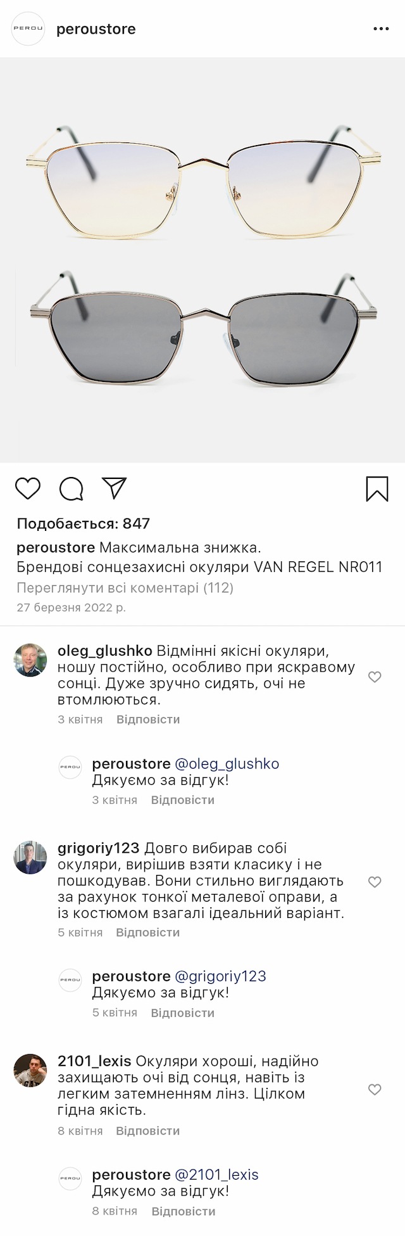Click the PEROU profile logo in the header

click(28, 29)
